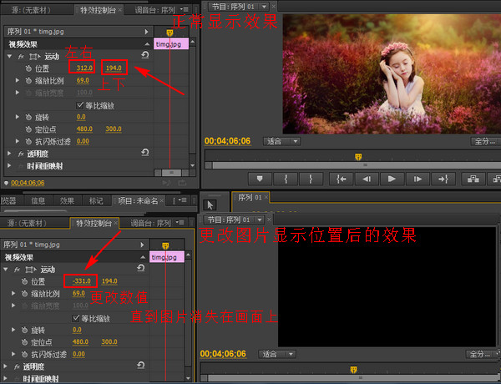Click the Add Marker icon below the preview

pyautogui.click(x=260, y=178)
